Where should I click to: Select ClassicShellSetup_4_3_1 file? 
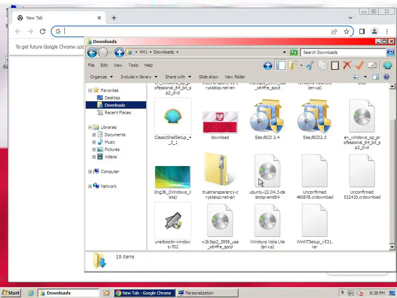[173, 121]
